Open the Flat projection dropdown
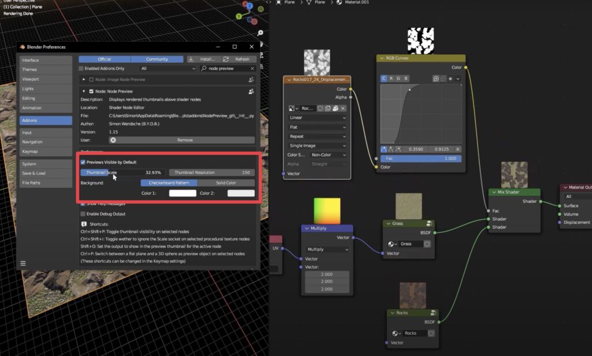This screenshot has width=592, height=356. pyautogui.click(x=317, y=127)
